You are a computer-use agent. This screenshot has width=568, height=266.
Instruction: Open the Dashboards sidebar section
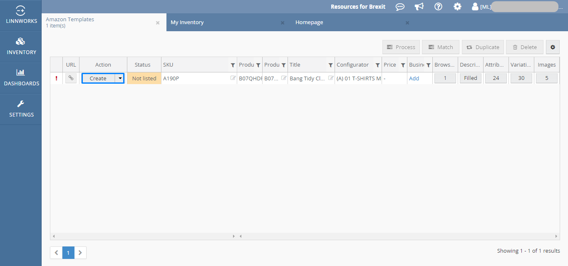[x=21, y=78]
